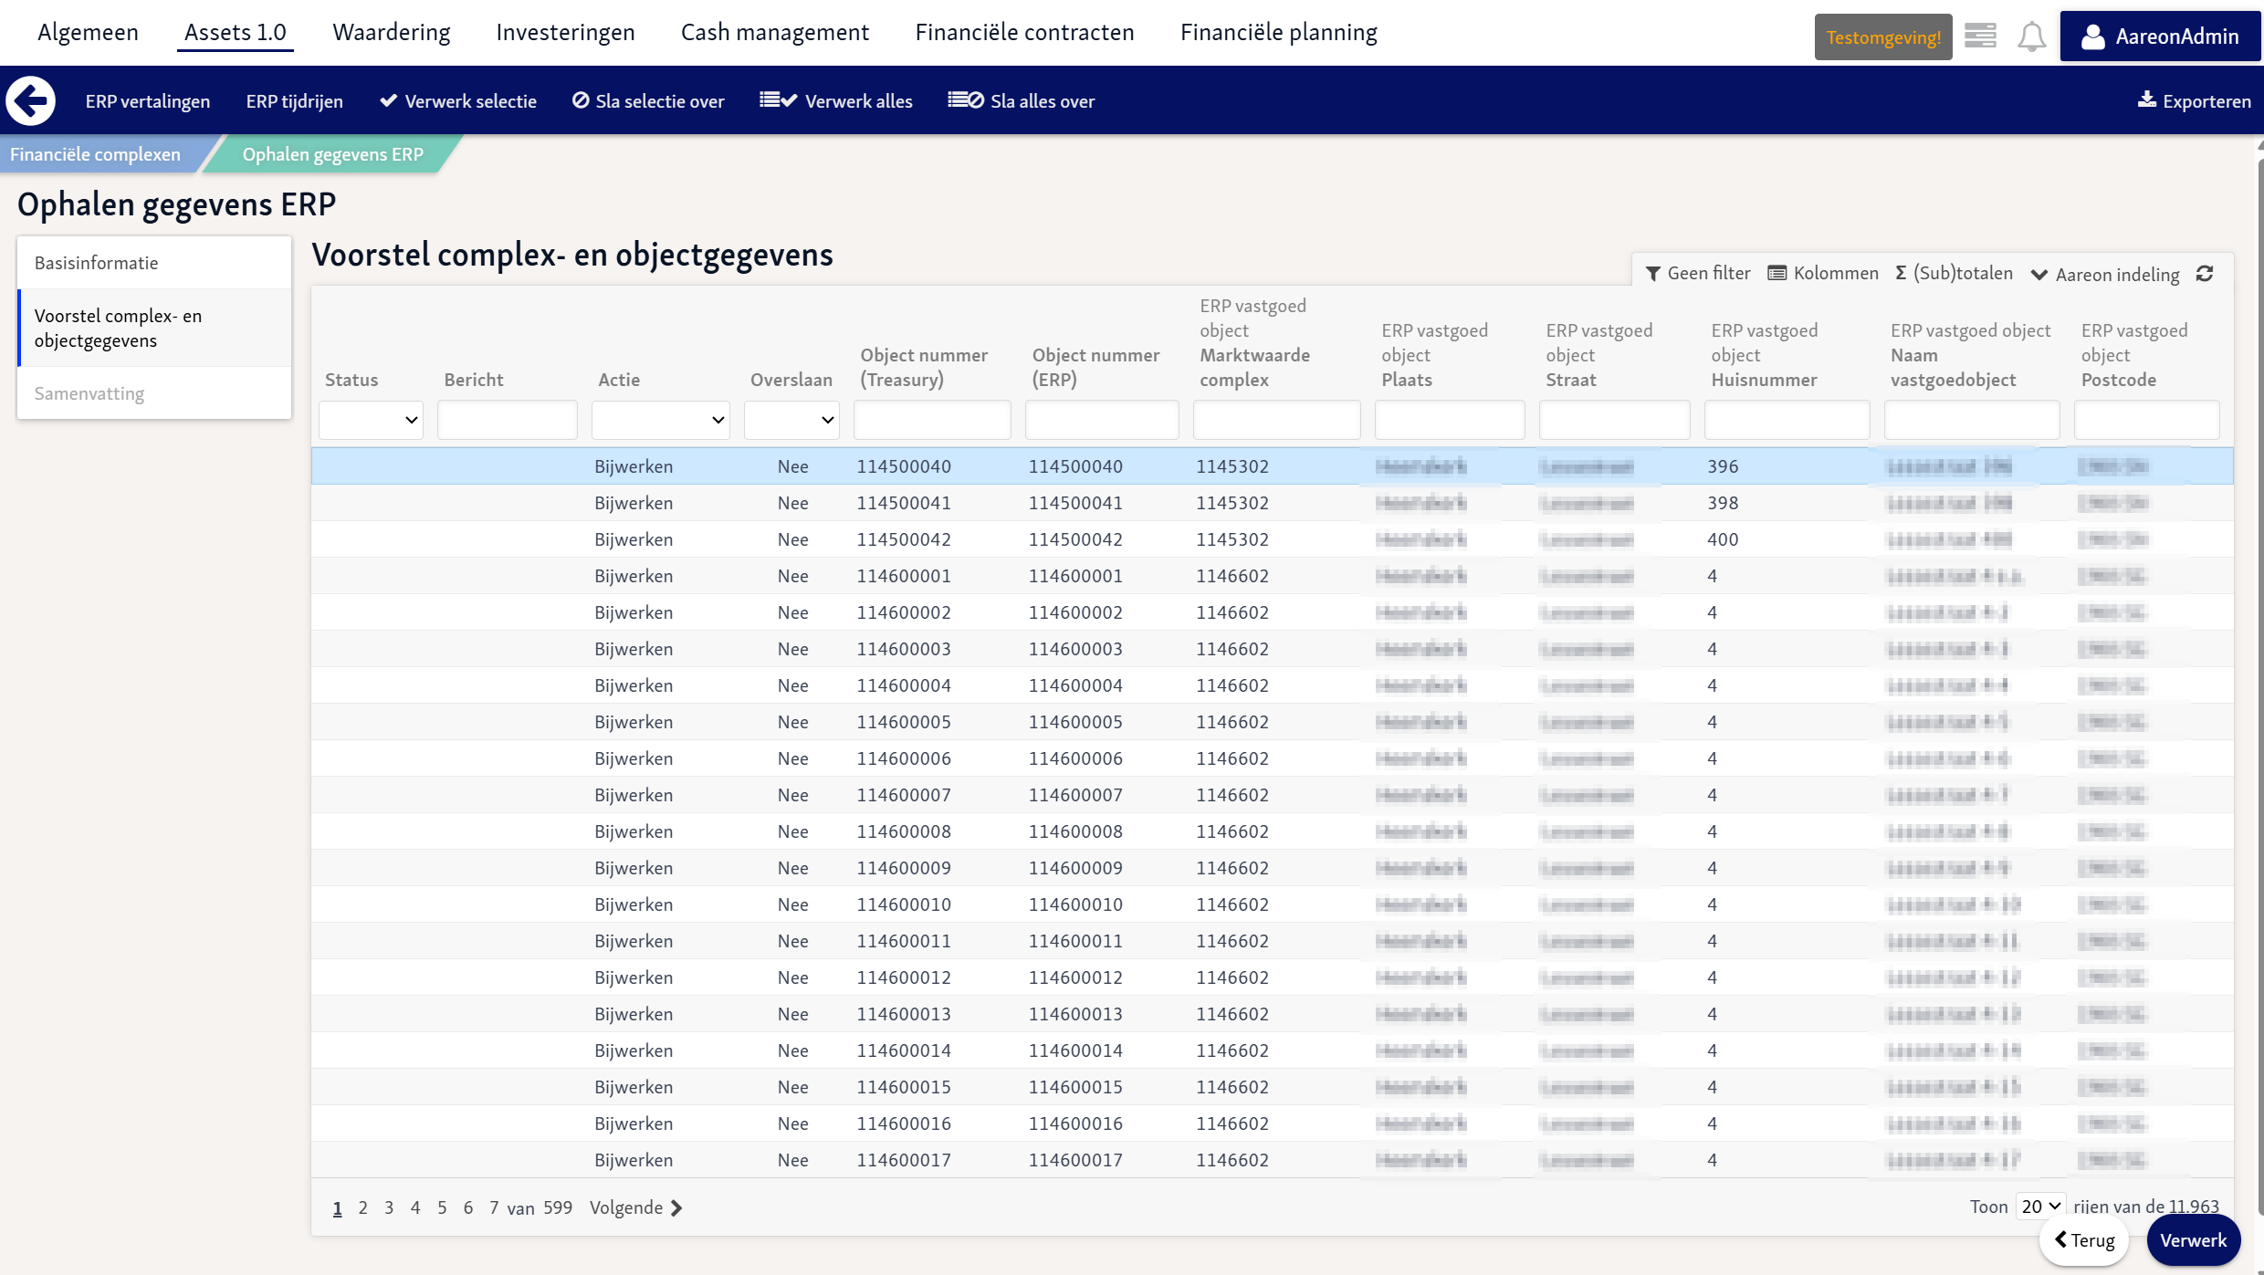
Task: Click the dark blue Verwerk button
Action: (x=2193, y=1240)
